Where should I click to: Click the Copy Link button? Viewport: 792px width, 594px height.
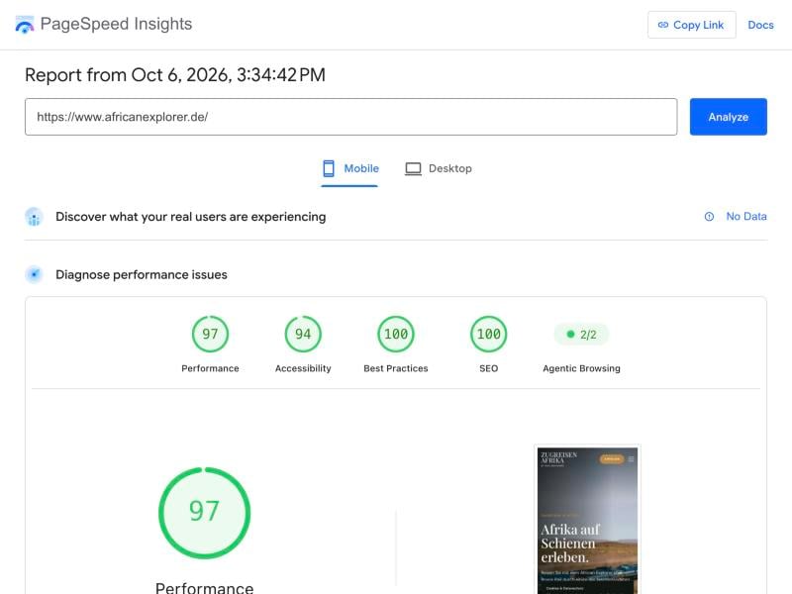691,25
